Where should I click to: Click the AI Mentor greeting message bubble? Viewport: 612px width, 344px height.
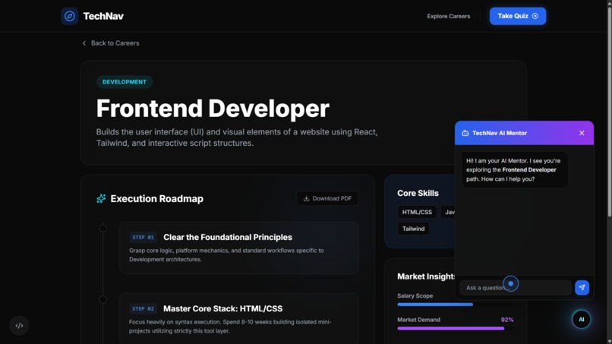coord(514,170)
